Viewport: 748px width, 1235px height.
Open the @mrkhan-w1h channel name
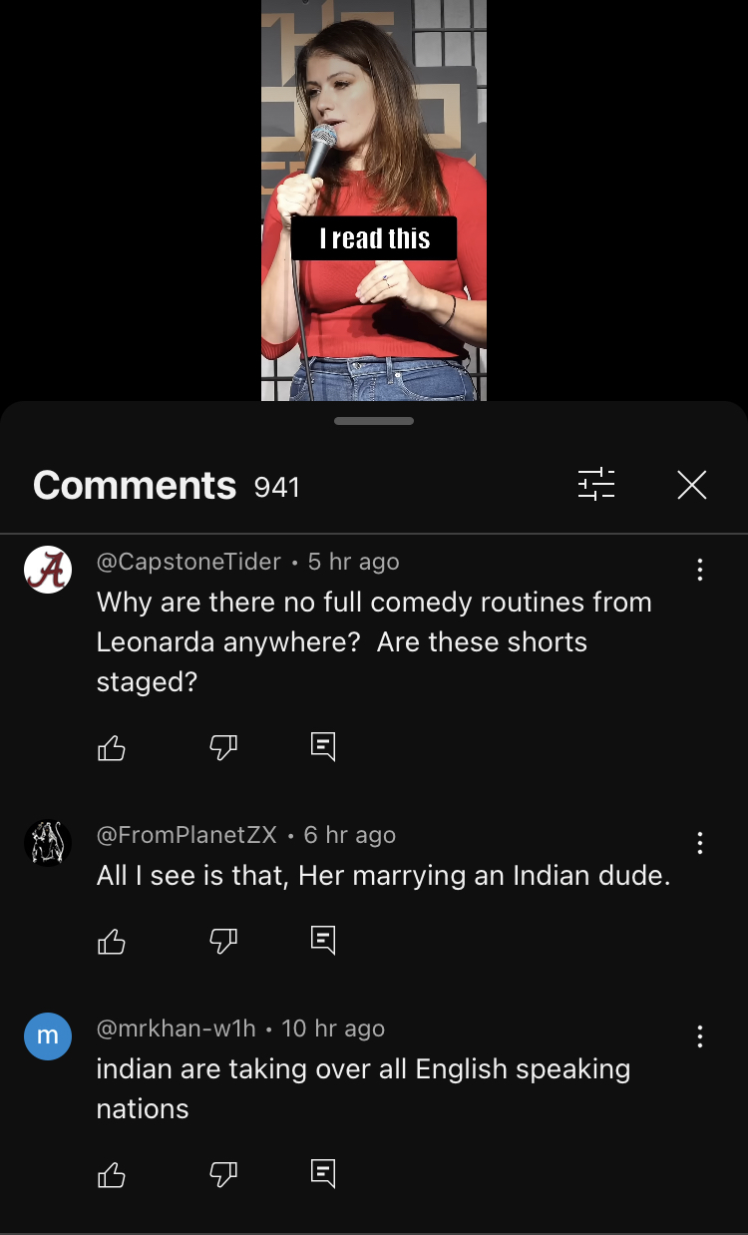click(176, 1029)
